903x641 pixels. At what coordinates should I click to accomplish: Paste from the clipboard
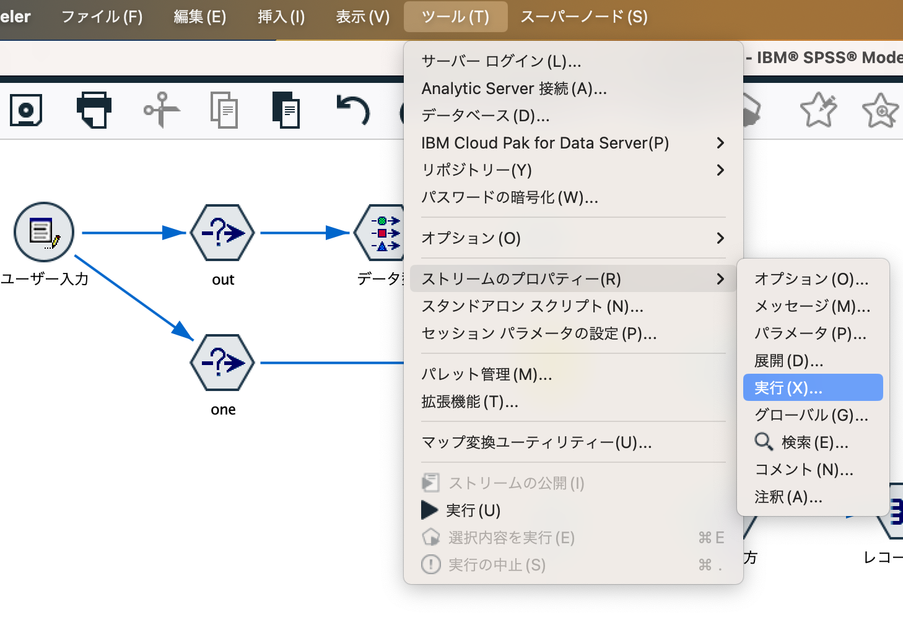click(287, 110)
